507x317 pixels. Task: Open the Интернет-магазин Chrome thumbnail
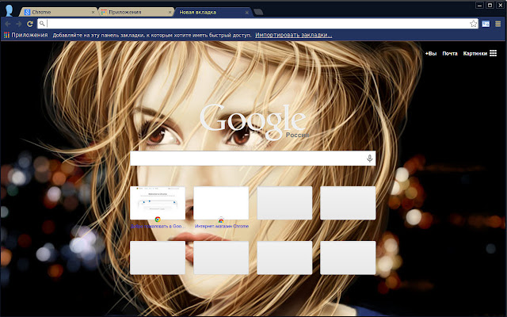pos(221,203)
